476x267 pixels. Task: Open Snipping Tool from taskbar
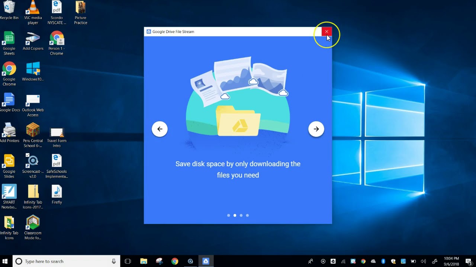tap(159, 261)
